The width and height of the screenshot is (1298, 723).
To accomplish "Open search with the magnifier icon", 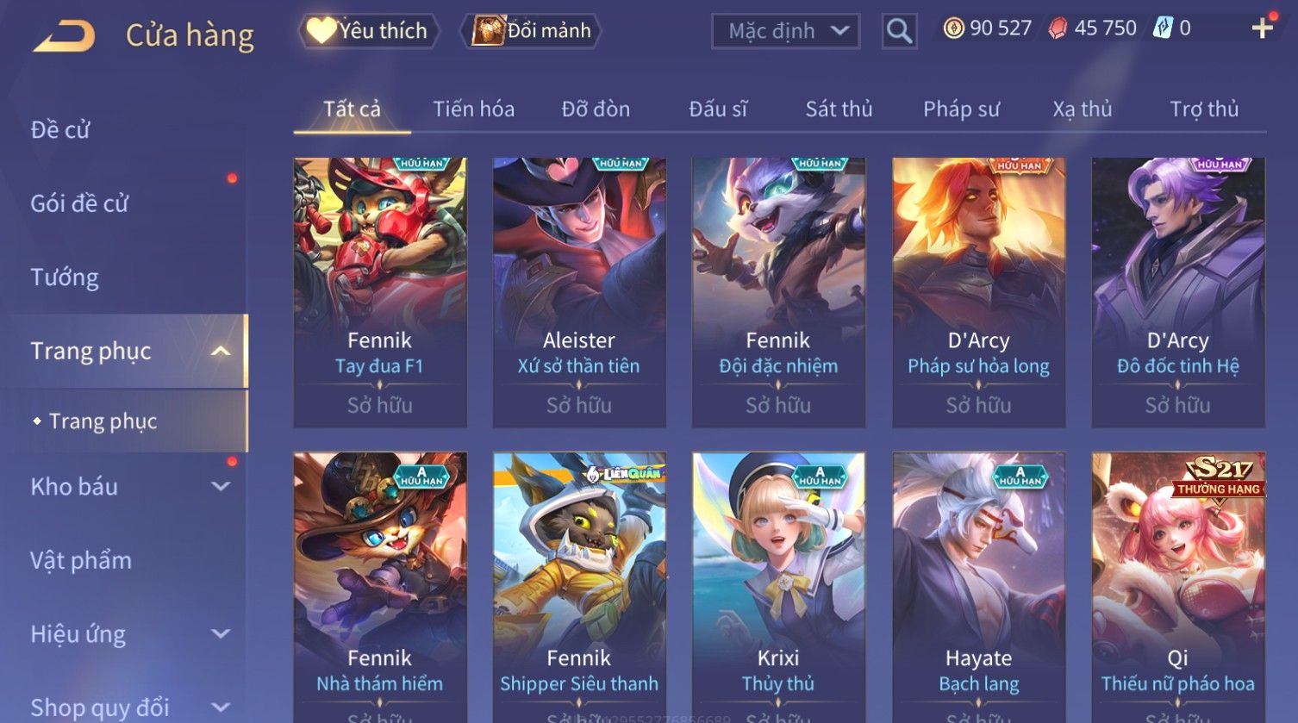I will pos(899,31).
